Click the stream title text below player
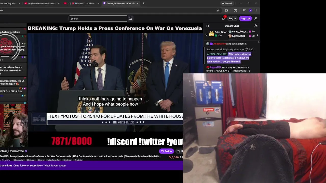Viewport: 326px width, 183px height. (x=80, y=156)
